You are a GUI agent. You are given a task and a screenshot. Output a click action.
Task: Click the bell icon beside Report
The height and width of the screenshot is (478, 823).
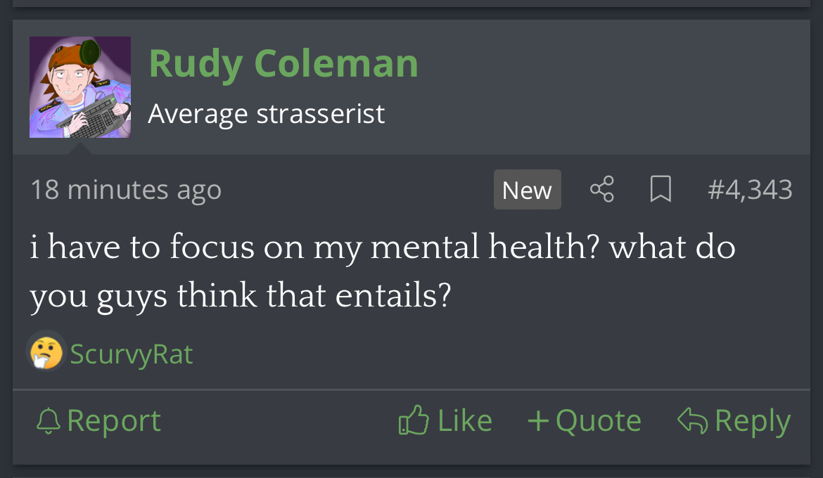pos(49,421)
